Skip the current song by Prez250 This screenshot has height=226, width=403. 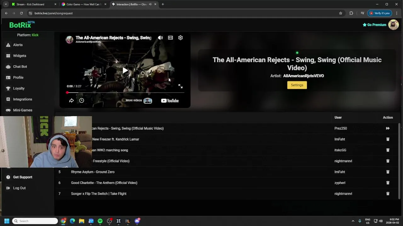coord(388,128)
